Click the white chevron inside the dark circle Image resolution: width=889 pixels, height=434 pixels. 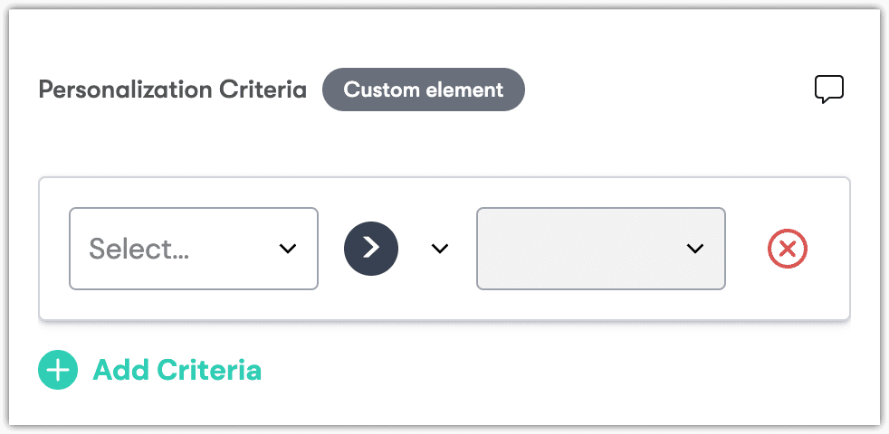[371, 249]
